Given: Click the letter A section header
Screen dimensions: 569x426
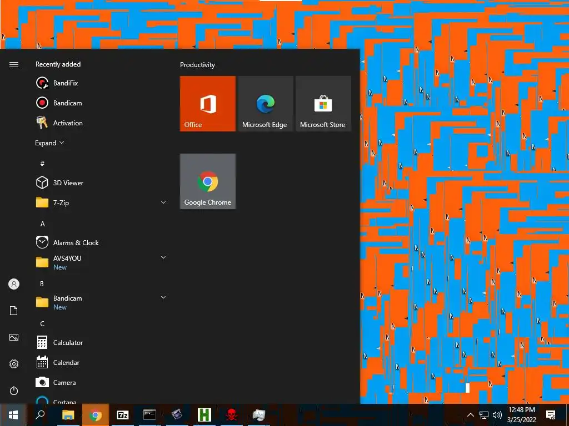Looking at the screenshot, I should pos(42,224).
